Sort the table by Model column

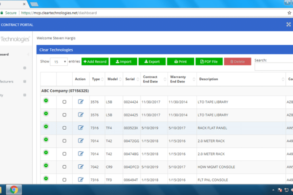(x=114, y=79)
